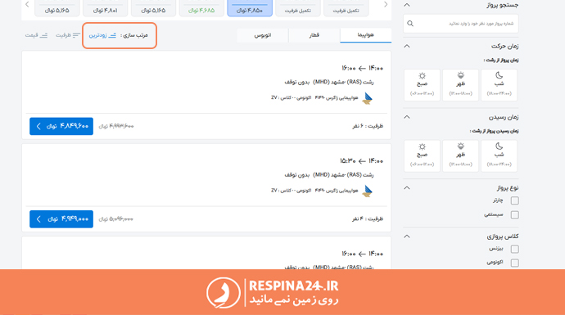Click the search magnifier icon in flight search
This screenshot has width=565, height=315.
410,24
